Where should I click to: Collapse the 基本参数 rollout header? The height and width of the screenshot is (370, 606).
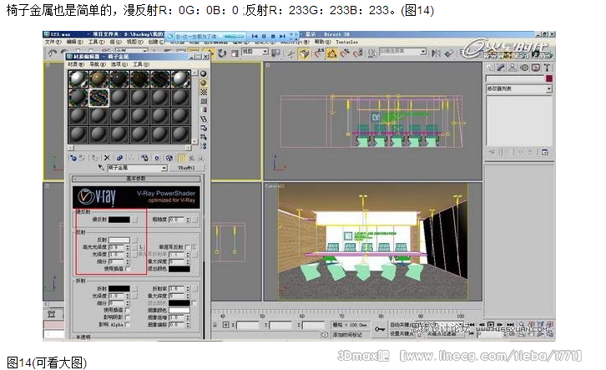pyautogui.click(x=136, y=179)
